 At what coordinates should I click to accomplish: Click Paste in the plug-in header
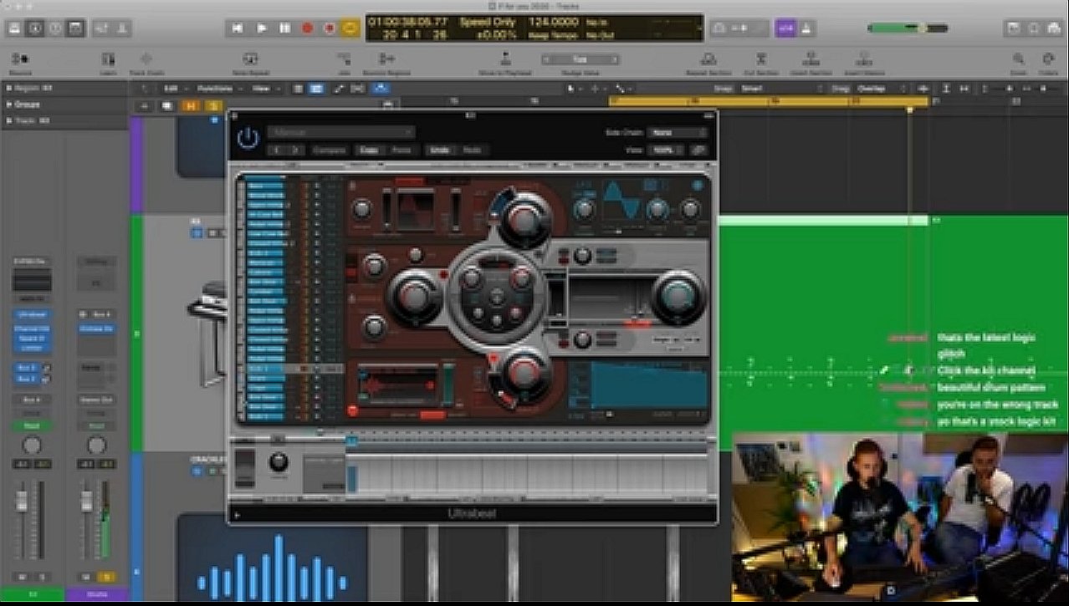[401, 150]
